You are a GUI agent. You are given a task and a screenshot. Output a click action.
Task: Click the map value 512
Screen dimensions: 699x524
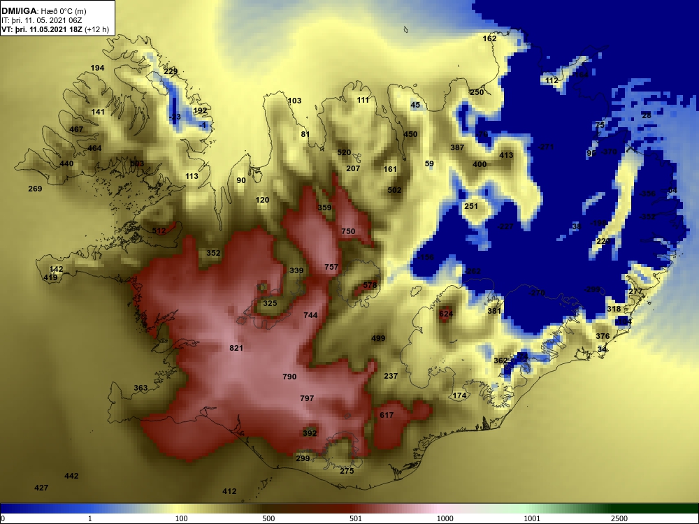[159, 231]
